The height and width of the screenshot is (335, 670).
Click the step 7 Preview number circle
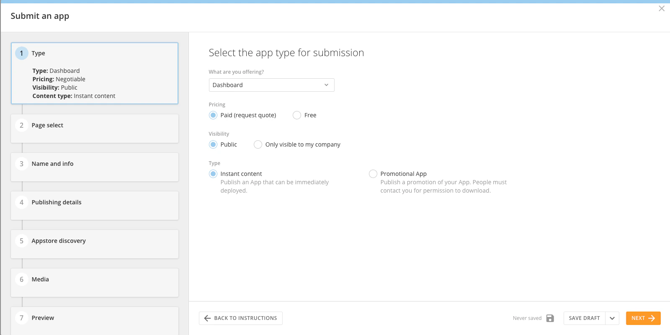pos(22,318)
